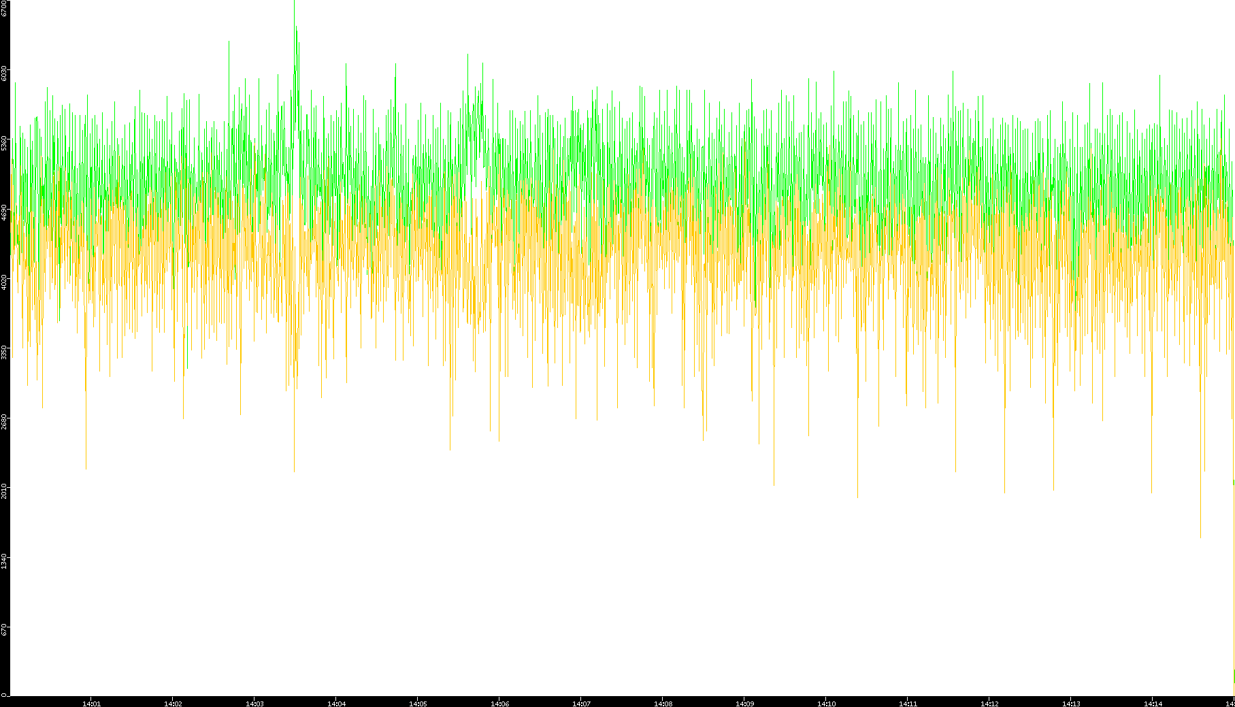Click the 14:03 time axis label

click(x=254, y=704)
